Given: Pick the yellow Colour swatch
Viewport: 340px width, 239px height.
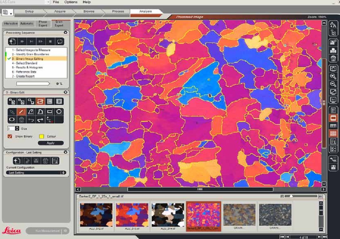Looking at the screenshot, I should (x=41, y=136).
